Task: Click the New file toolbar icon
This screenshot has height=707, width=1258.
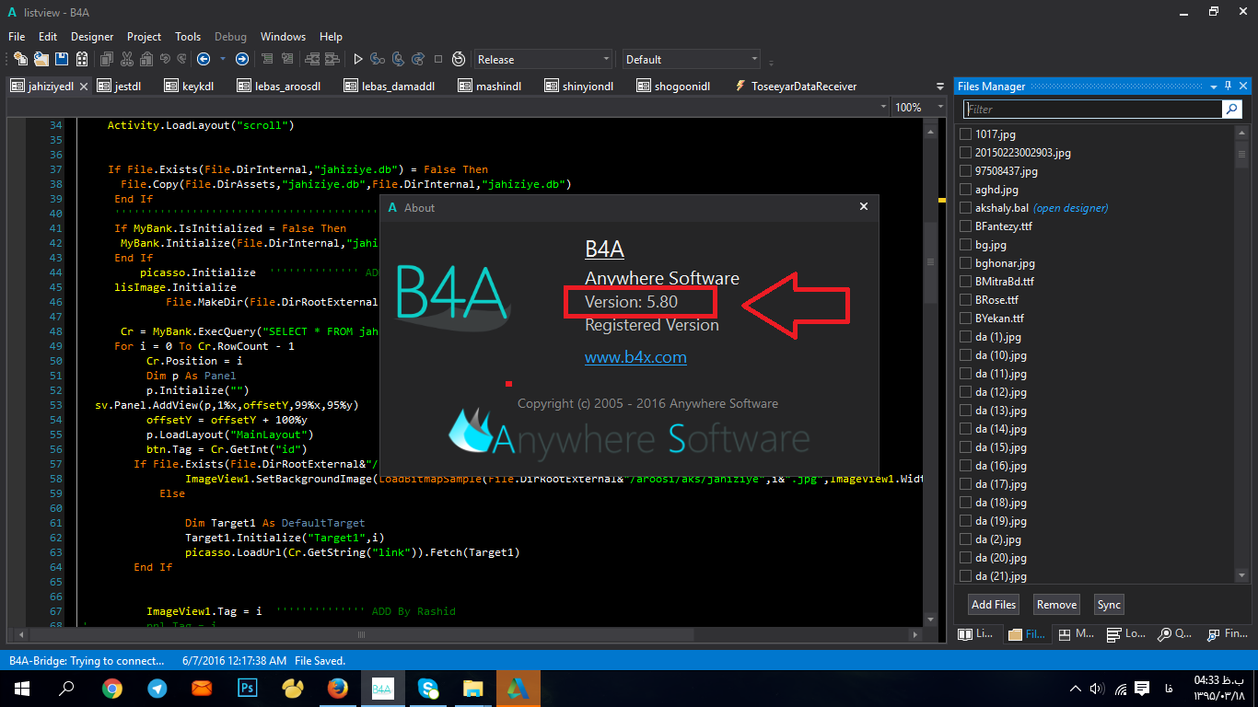Action: 19,59
